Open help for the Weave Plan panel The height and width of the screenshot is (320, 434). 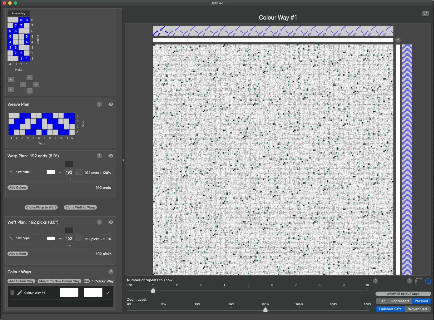pyautogui.click(x=99, y=104)
